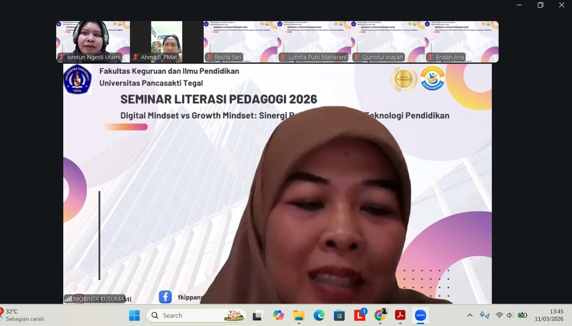Image resolution: width=572 pixels, height=326 pixels.
Task: Open the red L app with notification badge
Action: coord(360,315)
